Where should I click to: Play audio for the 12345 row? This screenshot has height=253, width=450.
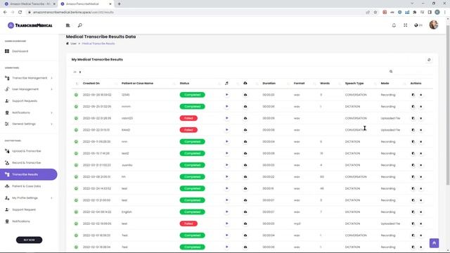[x=226, y=95]
